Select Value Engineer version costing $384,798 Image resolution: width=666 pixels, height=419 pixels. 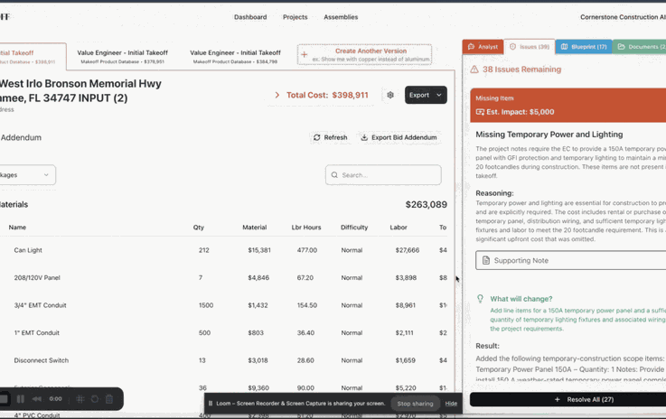pyautogui.click(x=235, y=57)
